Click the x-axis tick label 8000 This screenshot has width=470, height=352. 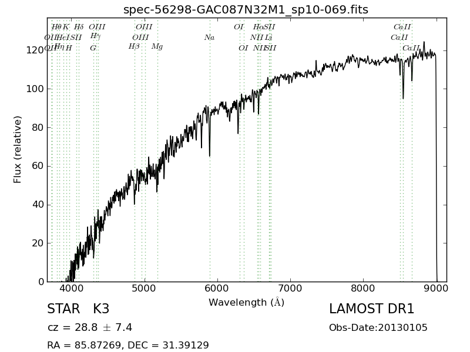click(363, 289)
